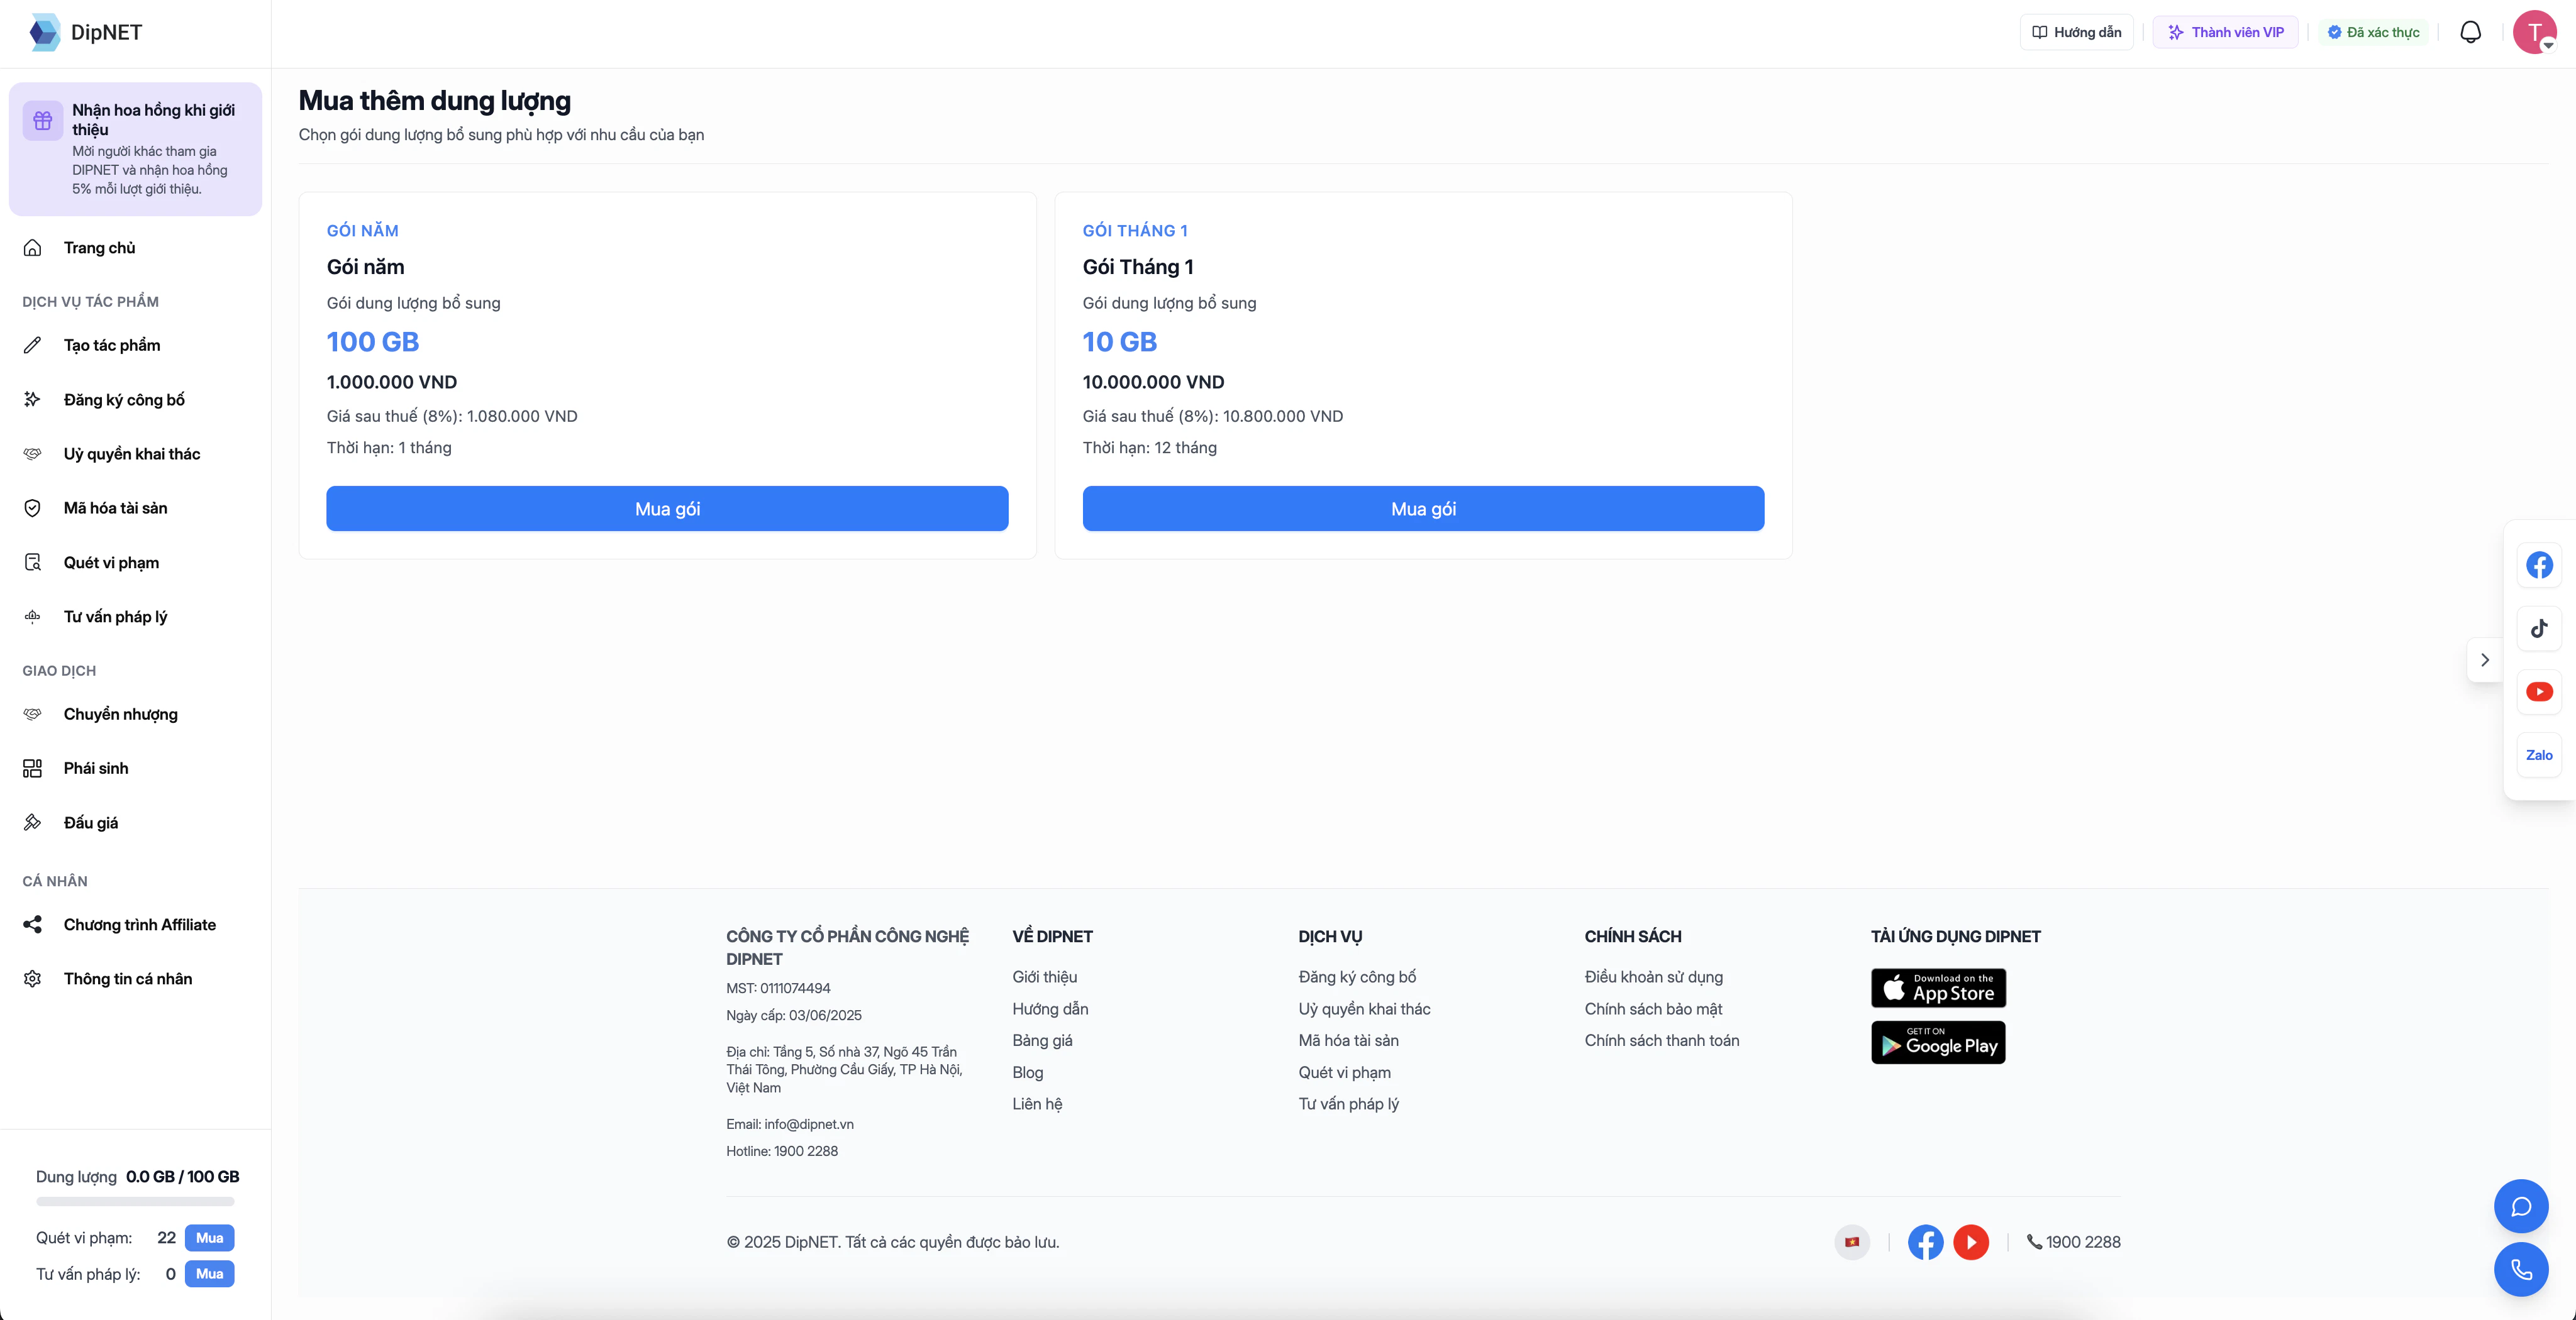Click the floating phone call button

click(2521, 1269)
